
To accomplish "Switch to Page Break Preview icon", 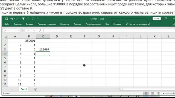I will coord(159,93).
